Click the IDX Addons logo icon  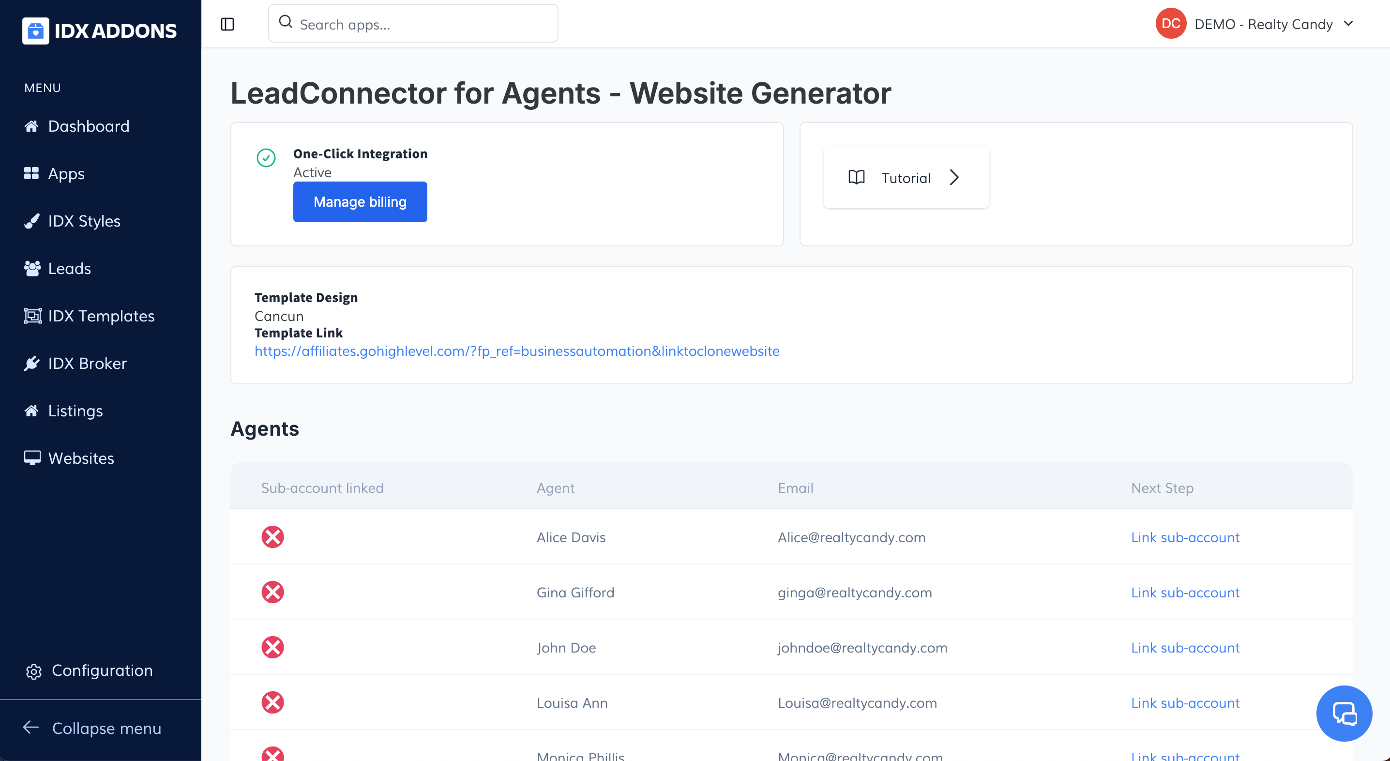pos(36,31)
